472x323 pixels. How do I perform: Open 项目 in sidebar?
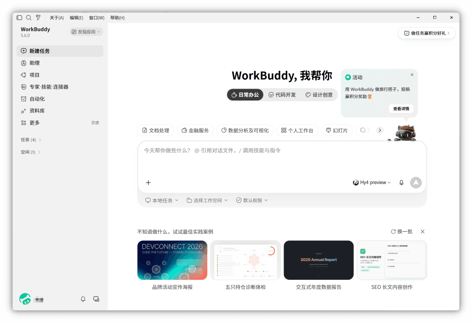[60, 75]
